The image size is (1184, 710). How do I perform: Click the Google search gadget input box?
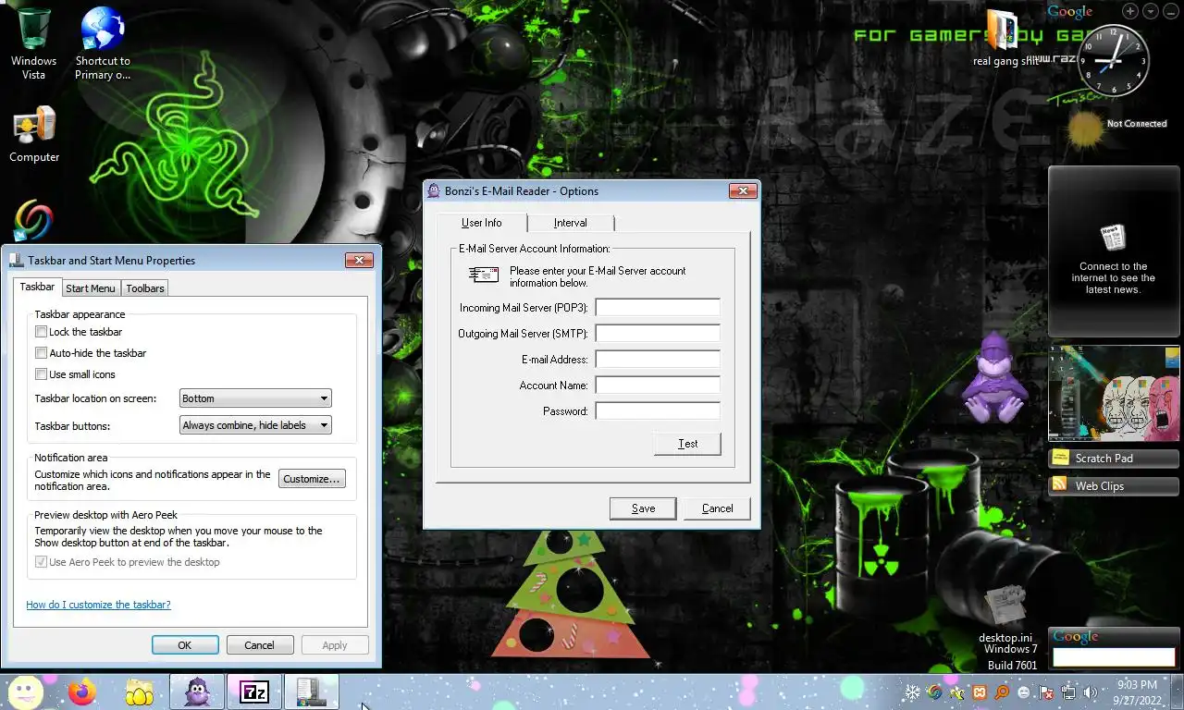pos(1114,657)
